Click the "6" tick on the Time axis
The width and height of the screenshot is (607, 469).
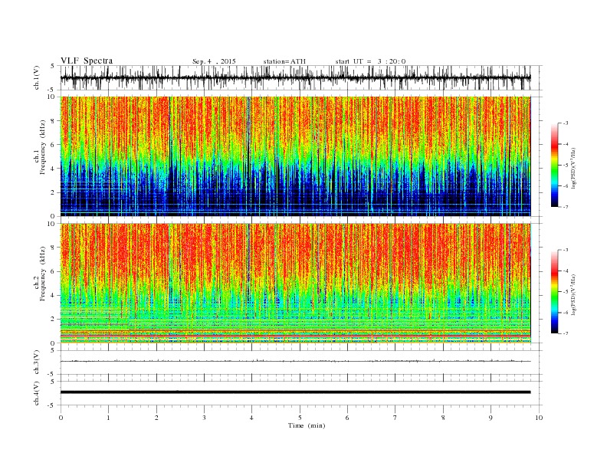347,418
